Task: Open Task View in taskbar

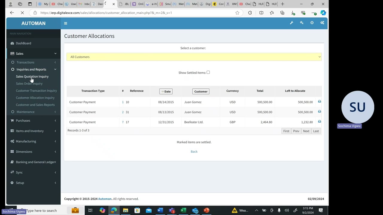Action: (x=90, y=210)
